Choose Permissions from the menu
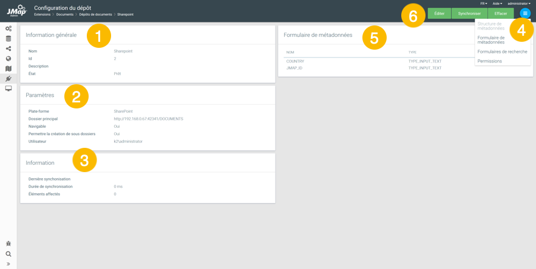Image resolution: width=536 pixels, height=269 pixels. (489, 61)
